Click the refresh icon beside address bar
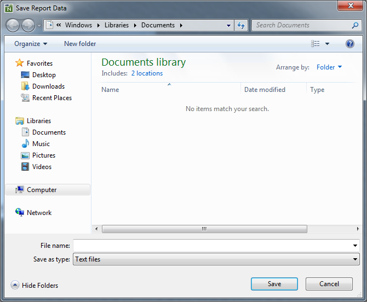 click(x=241, y=25)
